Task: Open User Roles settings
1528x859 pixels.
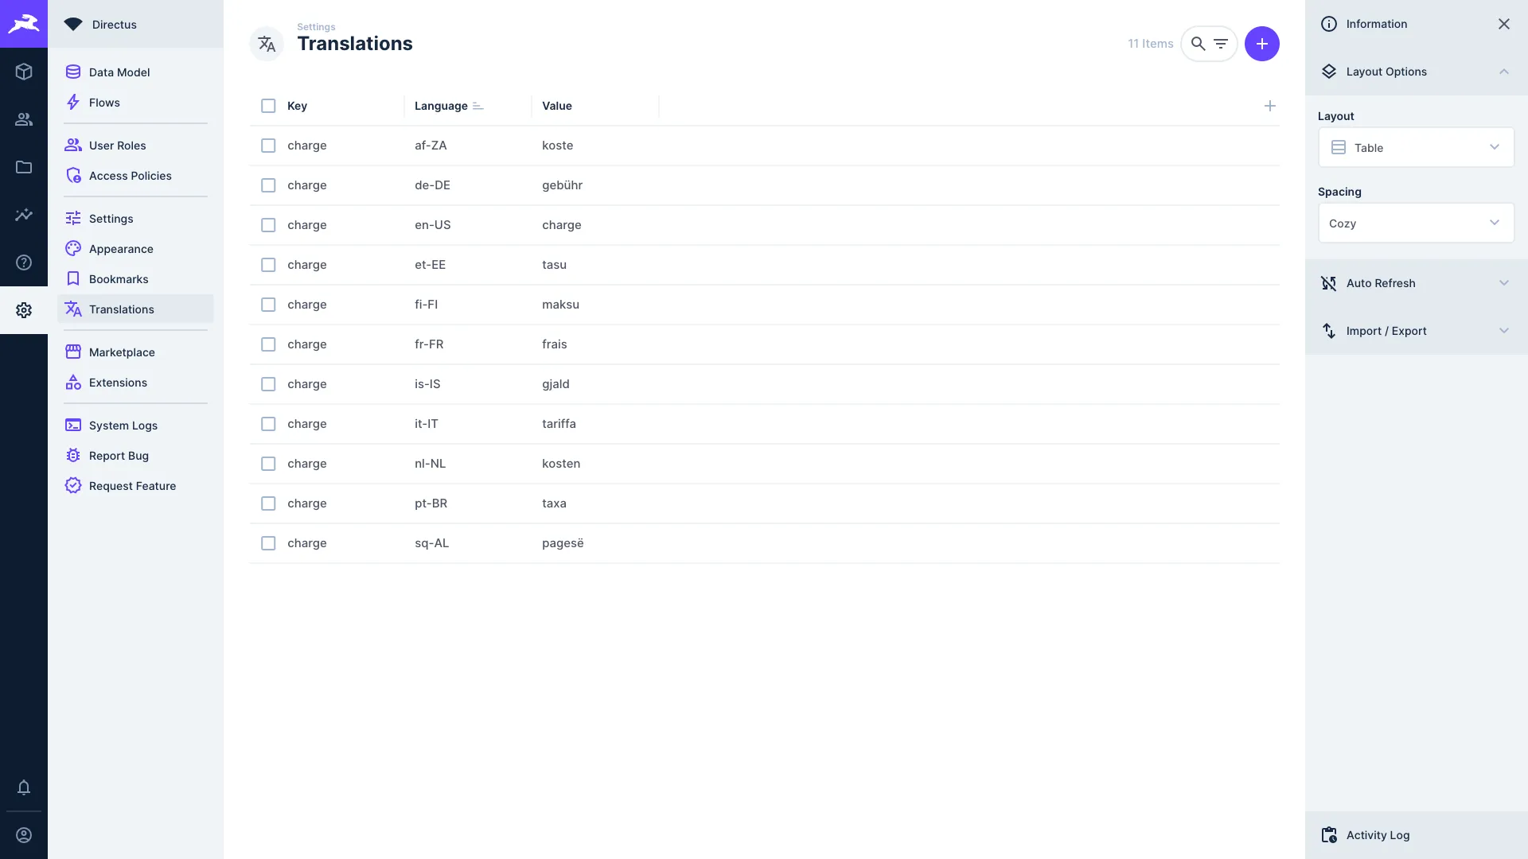Action: point(118,145)
